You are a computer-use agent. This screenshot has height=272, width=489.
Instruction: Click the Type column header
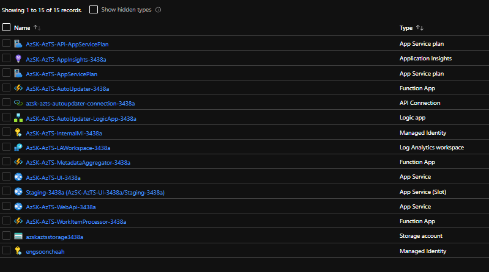pos(406,28)
